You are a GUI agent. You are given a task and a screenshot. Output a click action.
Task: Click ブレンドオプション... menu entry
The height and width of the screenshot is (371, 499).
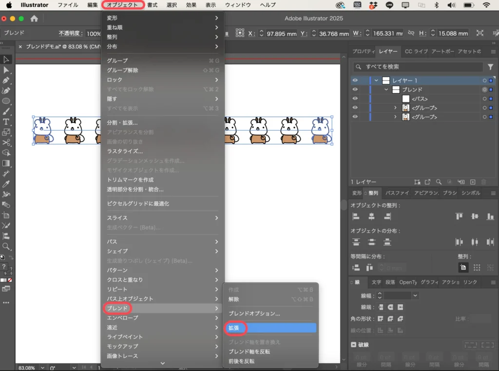pos(254,313)
